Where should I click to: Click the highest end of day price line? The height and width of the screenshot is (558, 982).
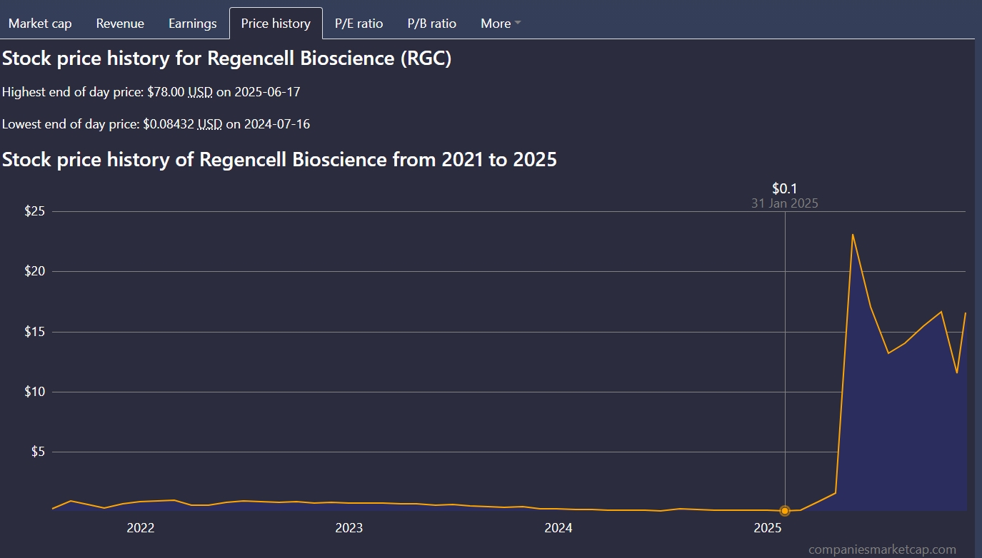[x=151, y=92]
